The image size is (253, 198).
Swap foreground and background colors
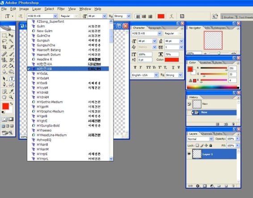[x=11, y=103]
